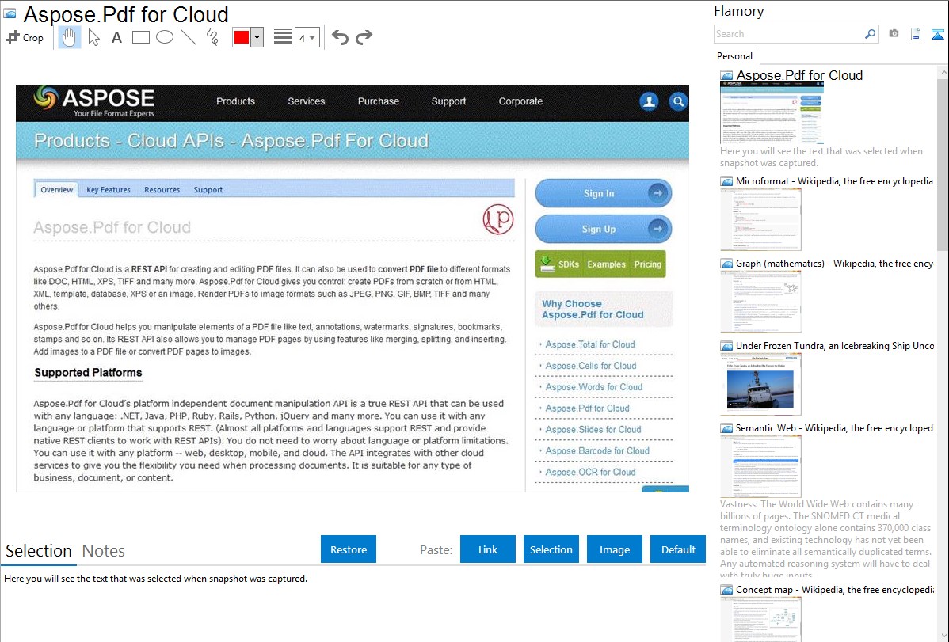
Task: Open the Graph (mathematics) snapshot thumbnail
Action: click(x=760, y=302)
